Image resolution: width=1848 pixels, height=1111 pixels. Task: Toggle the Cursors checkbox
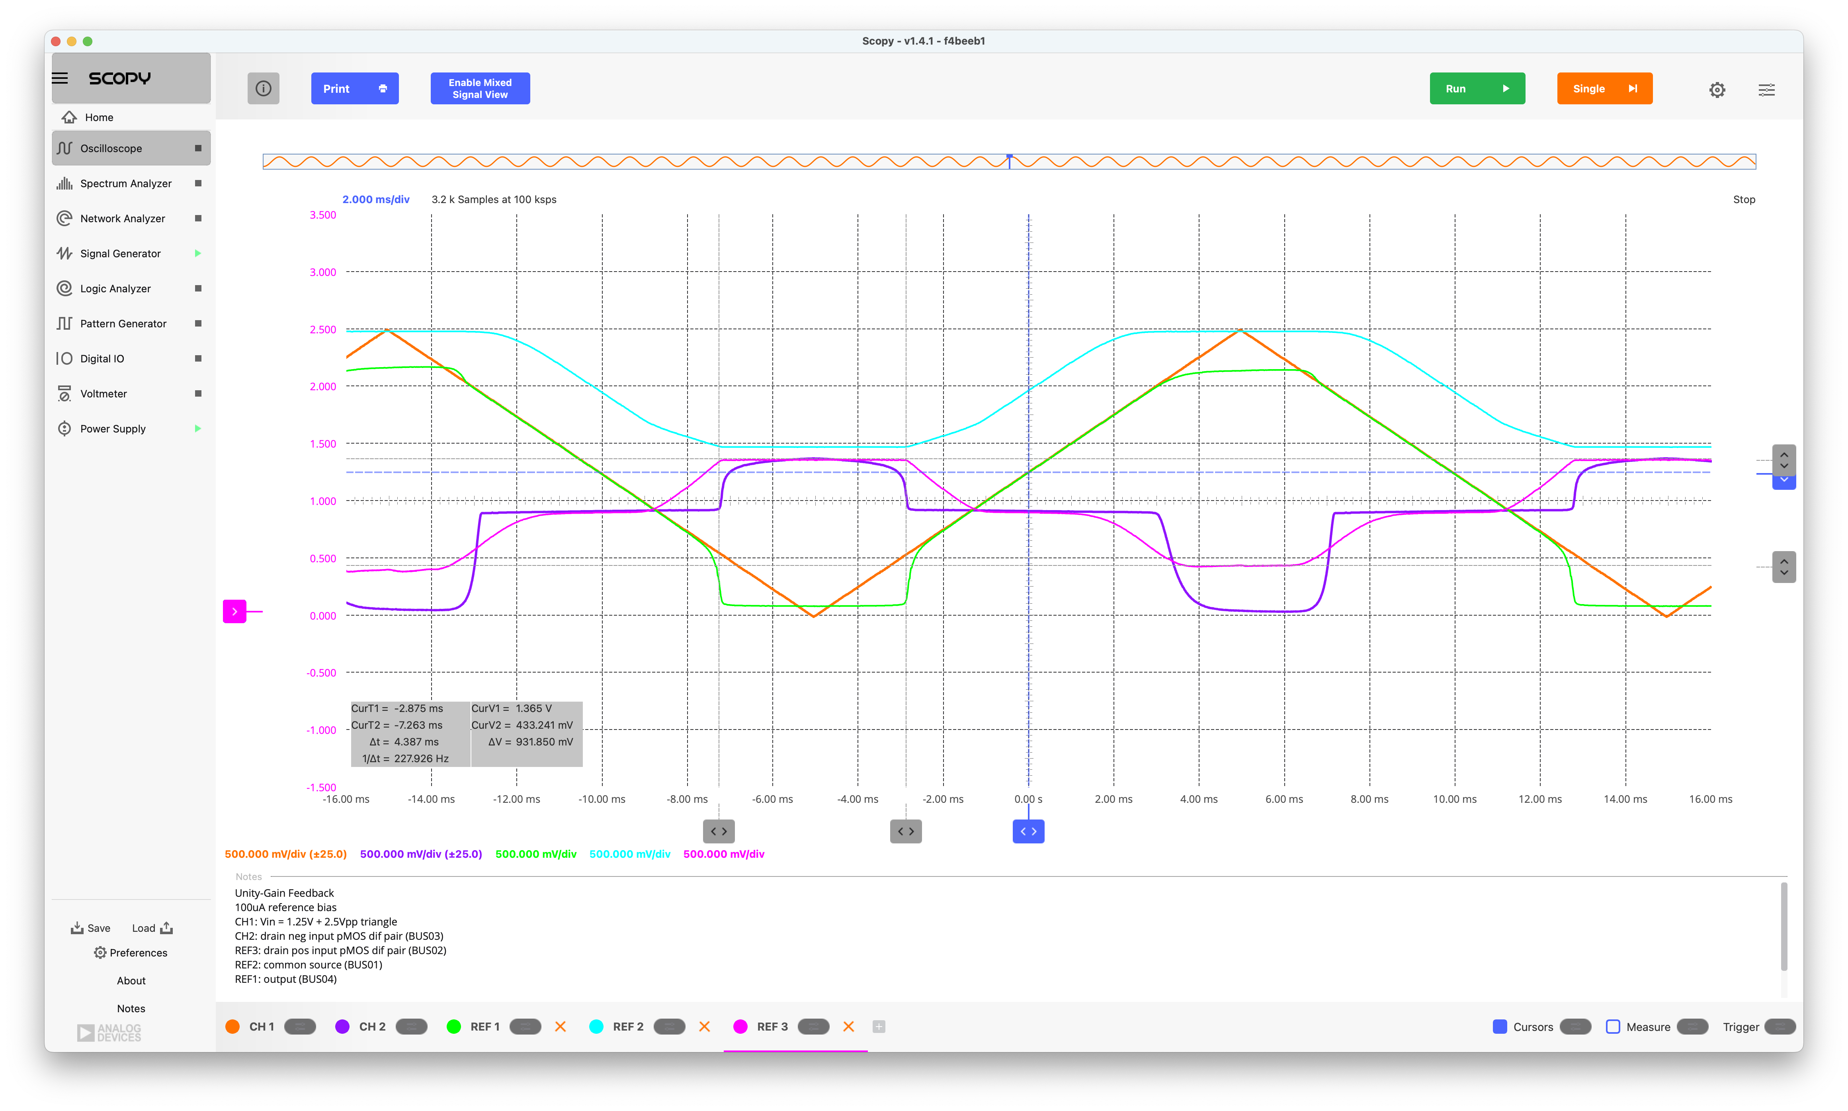pos(1500,1027)
